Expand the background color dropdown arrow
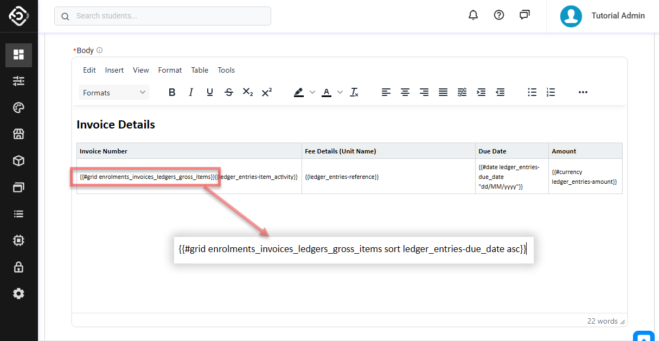 click(312, 93)
